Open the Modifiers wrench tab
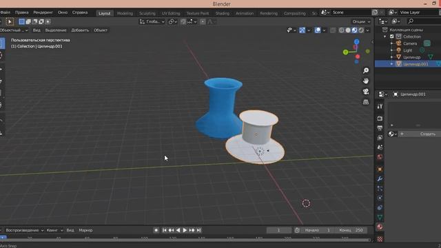The width and height of the screenshot is (441, 248). [380, 179]
